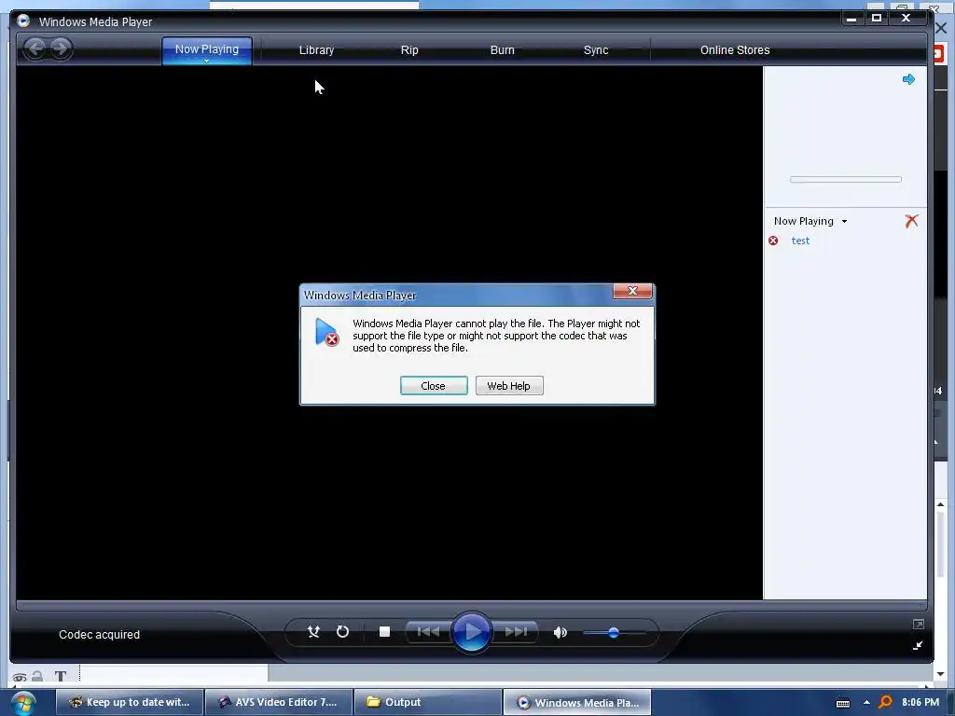The image size is (955, 716).
Task: Show hidden tray icons arrow
Action: [866, 702]
